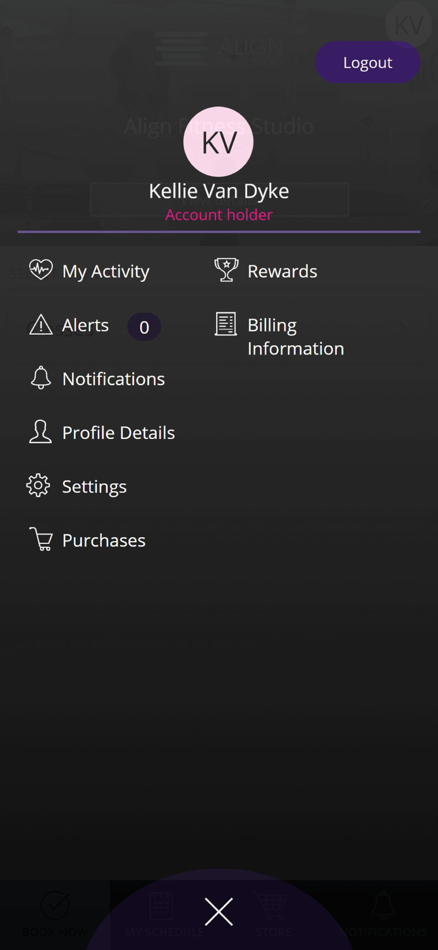The width and height of the screenshot is (438, 950).
Task: Select the Billing Information label
Action: 295,336
